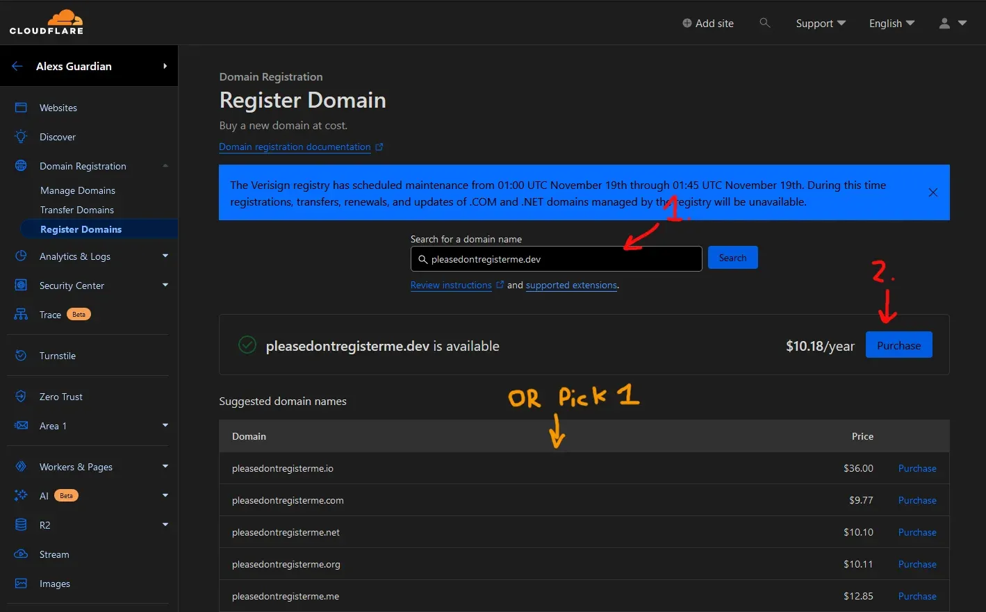Open the Security Center panel icon

click(21, 286)
